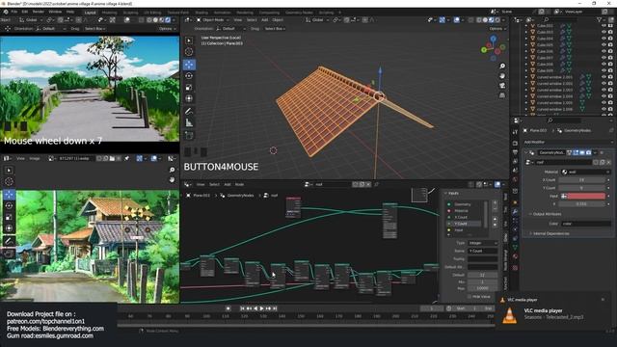The height and width of the screenshot is (347, 617).
Task: Jump to the timeline end button
Action: click(275, 308)
